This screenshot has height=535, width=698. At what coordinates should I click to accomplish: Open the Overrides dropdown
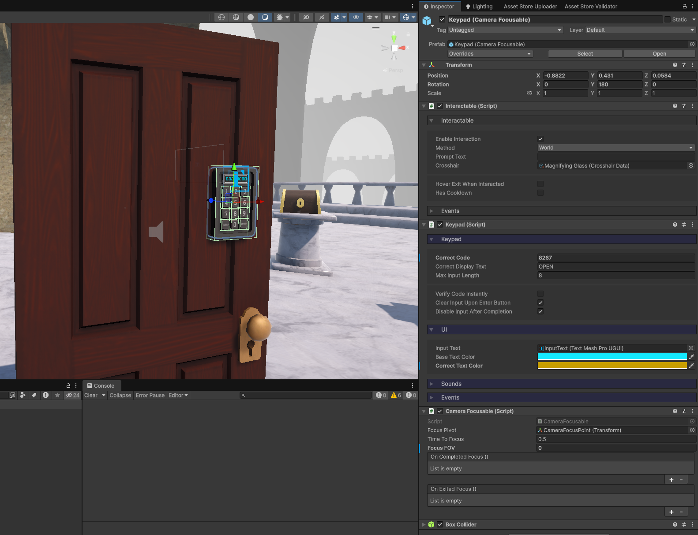[x=490, y=54]
